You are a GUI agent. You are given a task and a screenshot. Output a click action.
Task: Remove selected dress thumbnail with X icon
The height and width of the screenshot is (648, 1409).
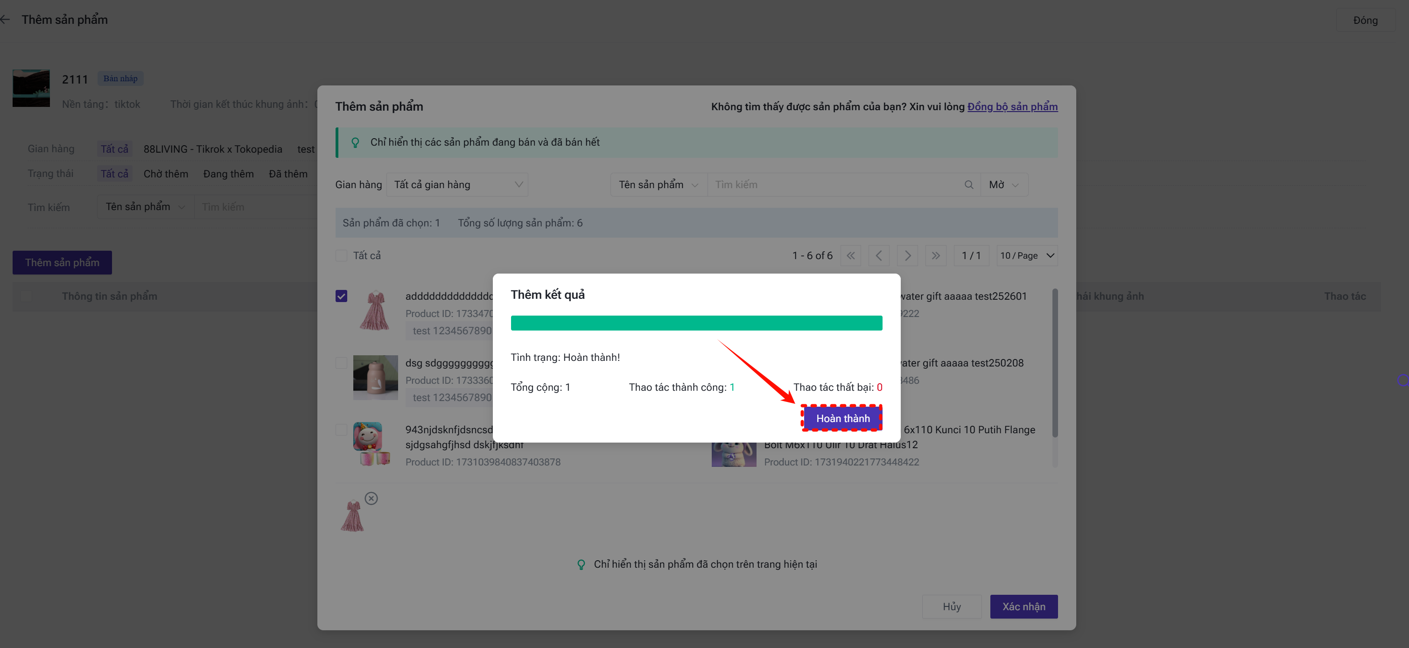(372, 499)
